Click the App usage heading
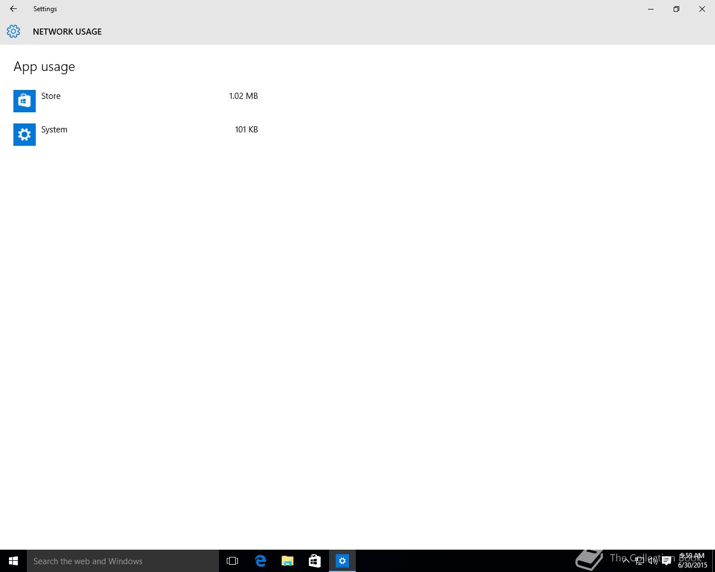 (44, 66)
